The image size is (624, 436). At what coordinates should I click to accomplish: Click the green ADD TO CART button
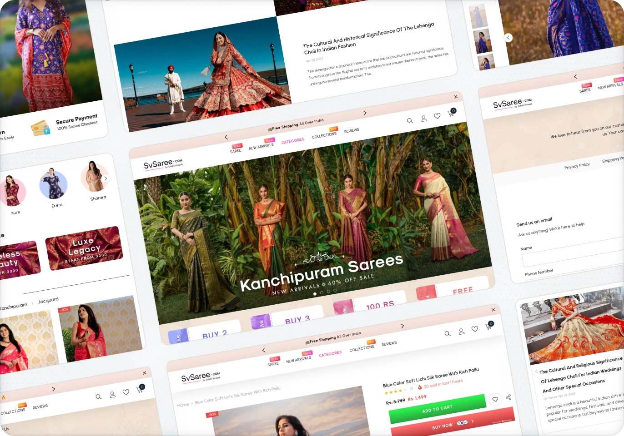(438, 408)
